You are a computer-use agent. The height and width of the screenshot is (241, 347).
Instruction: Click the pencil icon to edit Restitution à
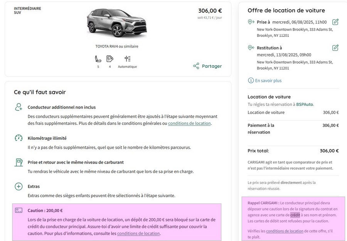[x=335, y=48]
